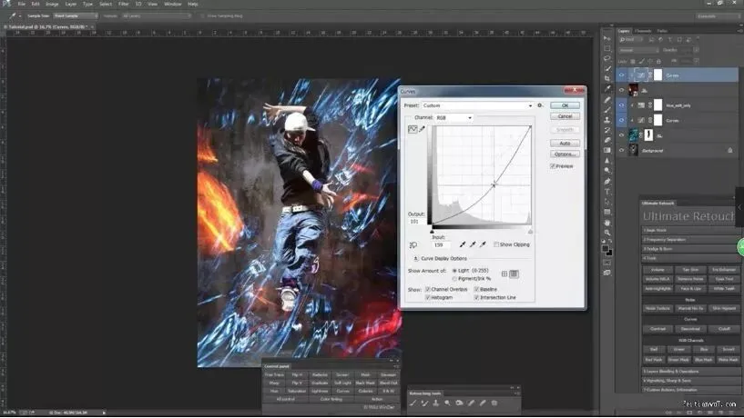Click the lock transparent pixels icon
The height and width of the screenshot is (418, 744).
pos(633,62)
